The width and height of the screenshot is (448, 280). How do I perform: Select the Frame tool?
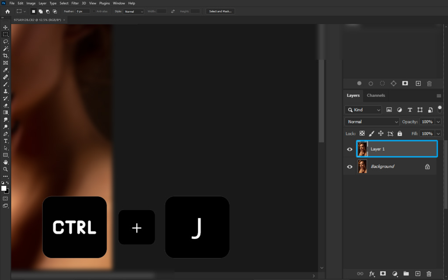(5, 63)
